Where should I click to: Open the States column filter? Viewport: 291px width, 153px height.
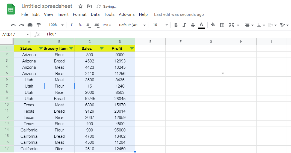pyautogui.click(x=41, y=48)
